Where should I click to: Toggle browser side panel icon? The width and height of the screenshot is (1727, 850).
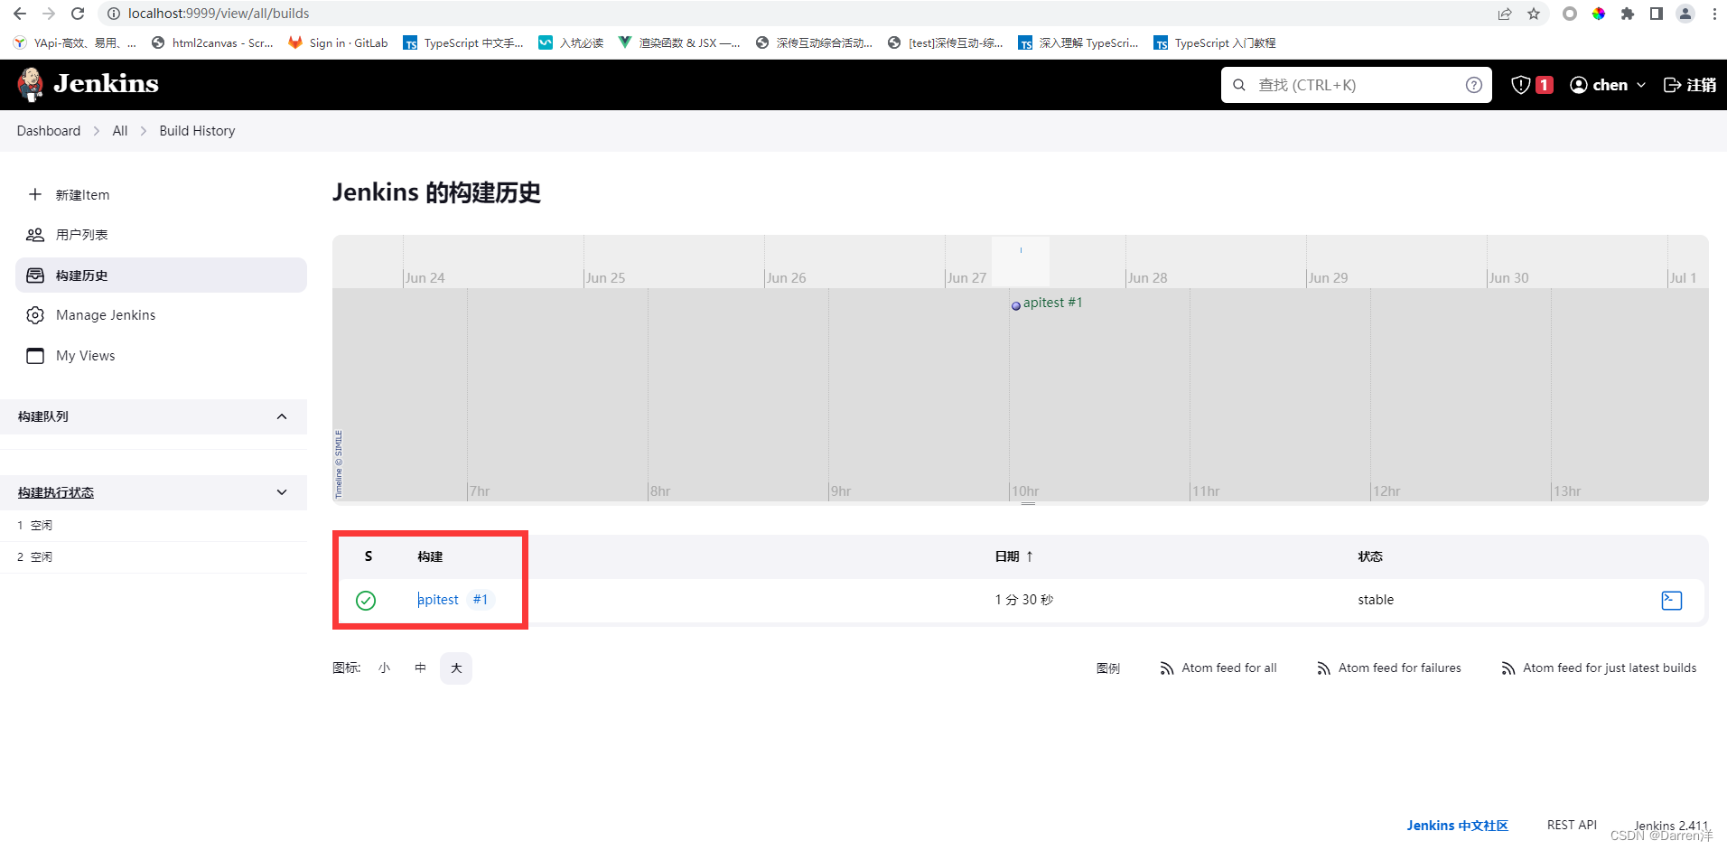coord(1657,14)
